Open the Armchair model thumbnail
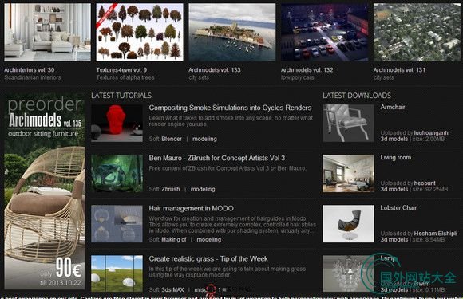Screen dimensions: 463x299 tap(348, 124)
